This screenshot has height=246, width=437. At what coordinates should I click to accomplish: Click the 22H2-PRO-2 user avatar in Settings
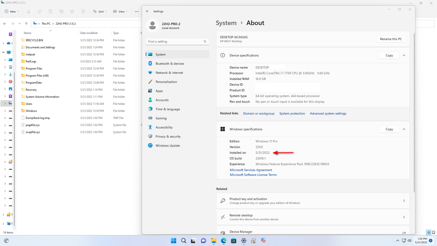(153, 25)
